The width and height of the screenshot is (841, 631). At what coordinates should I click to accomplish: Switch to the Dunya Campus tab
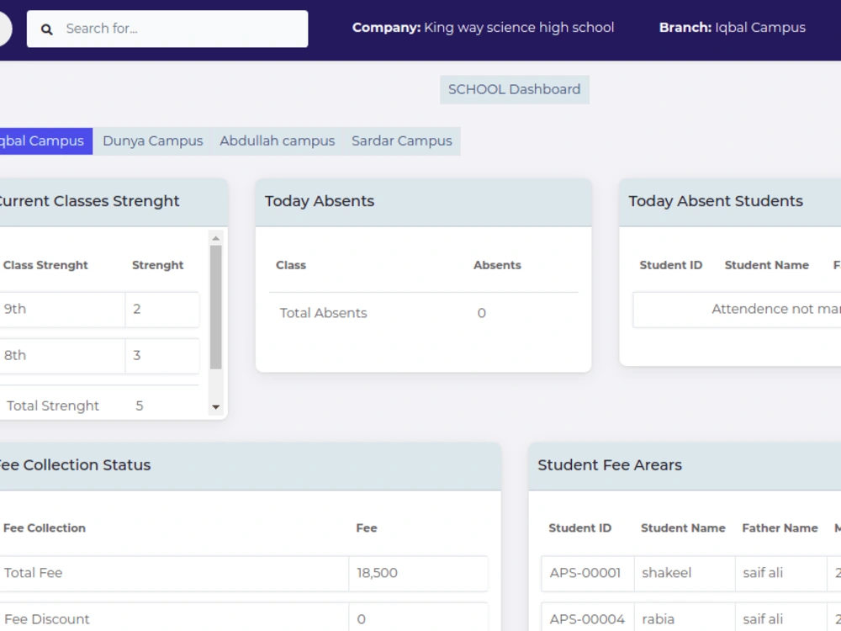click(153, 141)
